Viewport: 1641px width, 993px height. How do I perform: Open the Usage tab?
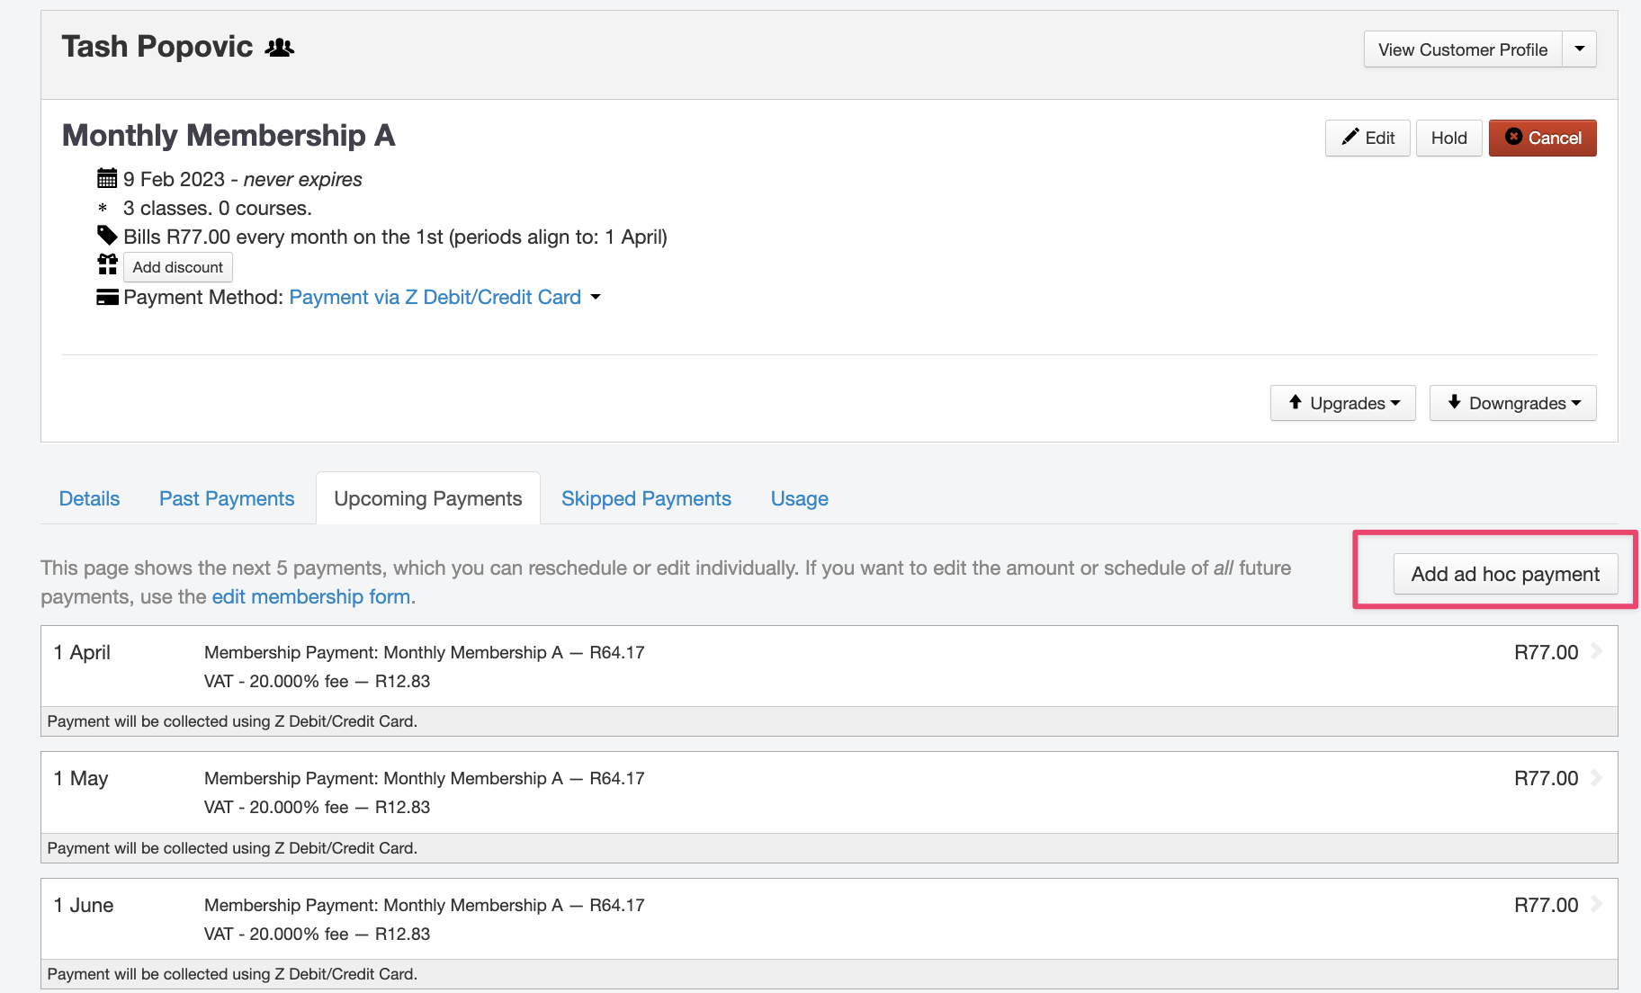pos(799,498)
